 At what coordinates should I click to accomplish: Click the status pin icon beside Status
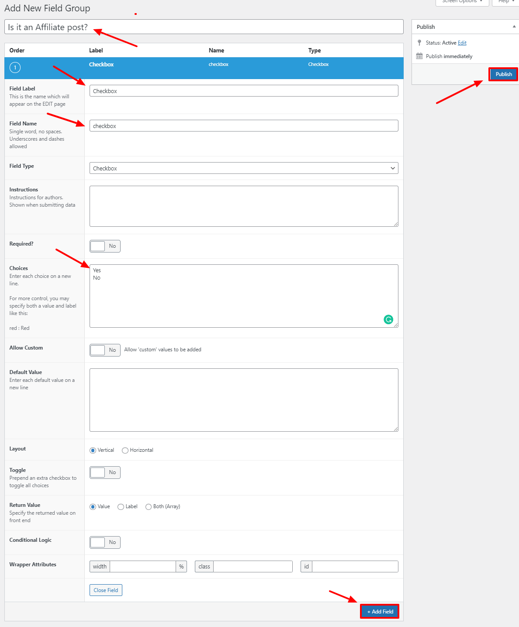419,43
